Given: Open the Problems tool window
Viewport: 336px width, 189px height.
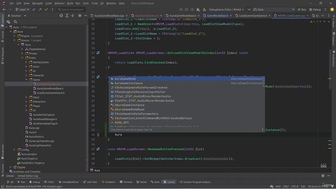Looking at the screenshot, I should coord(109,182).
